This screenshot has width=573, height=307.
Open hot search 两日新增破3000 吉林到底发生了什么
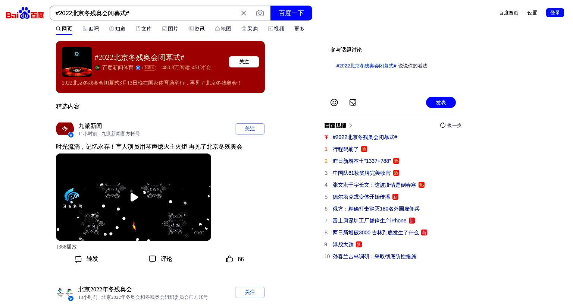(376, 232)
